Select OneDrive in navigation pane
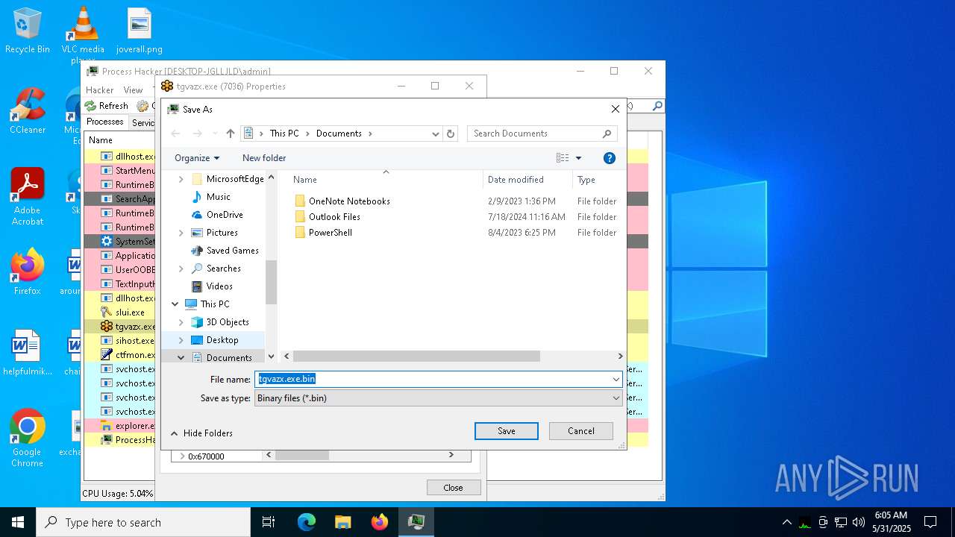Image resolution: width=955 pixels, height=537 pixels. 225,215
